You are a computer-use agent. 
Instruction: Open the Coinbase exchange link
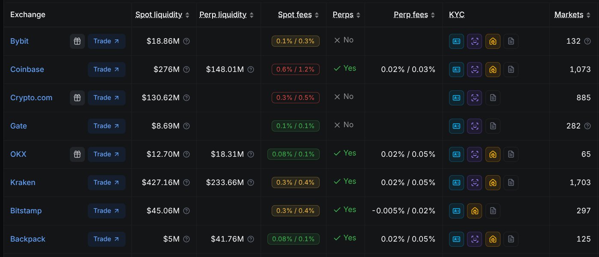click(x=27, y=69)
